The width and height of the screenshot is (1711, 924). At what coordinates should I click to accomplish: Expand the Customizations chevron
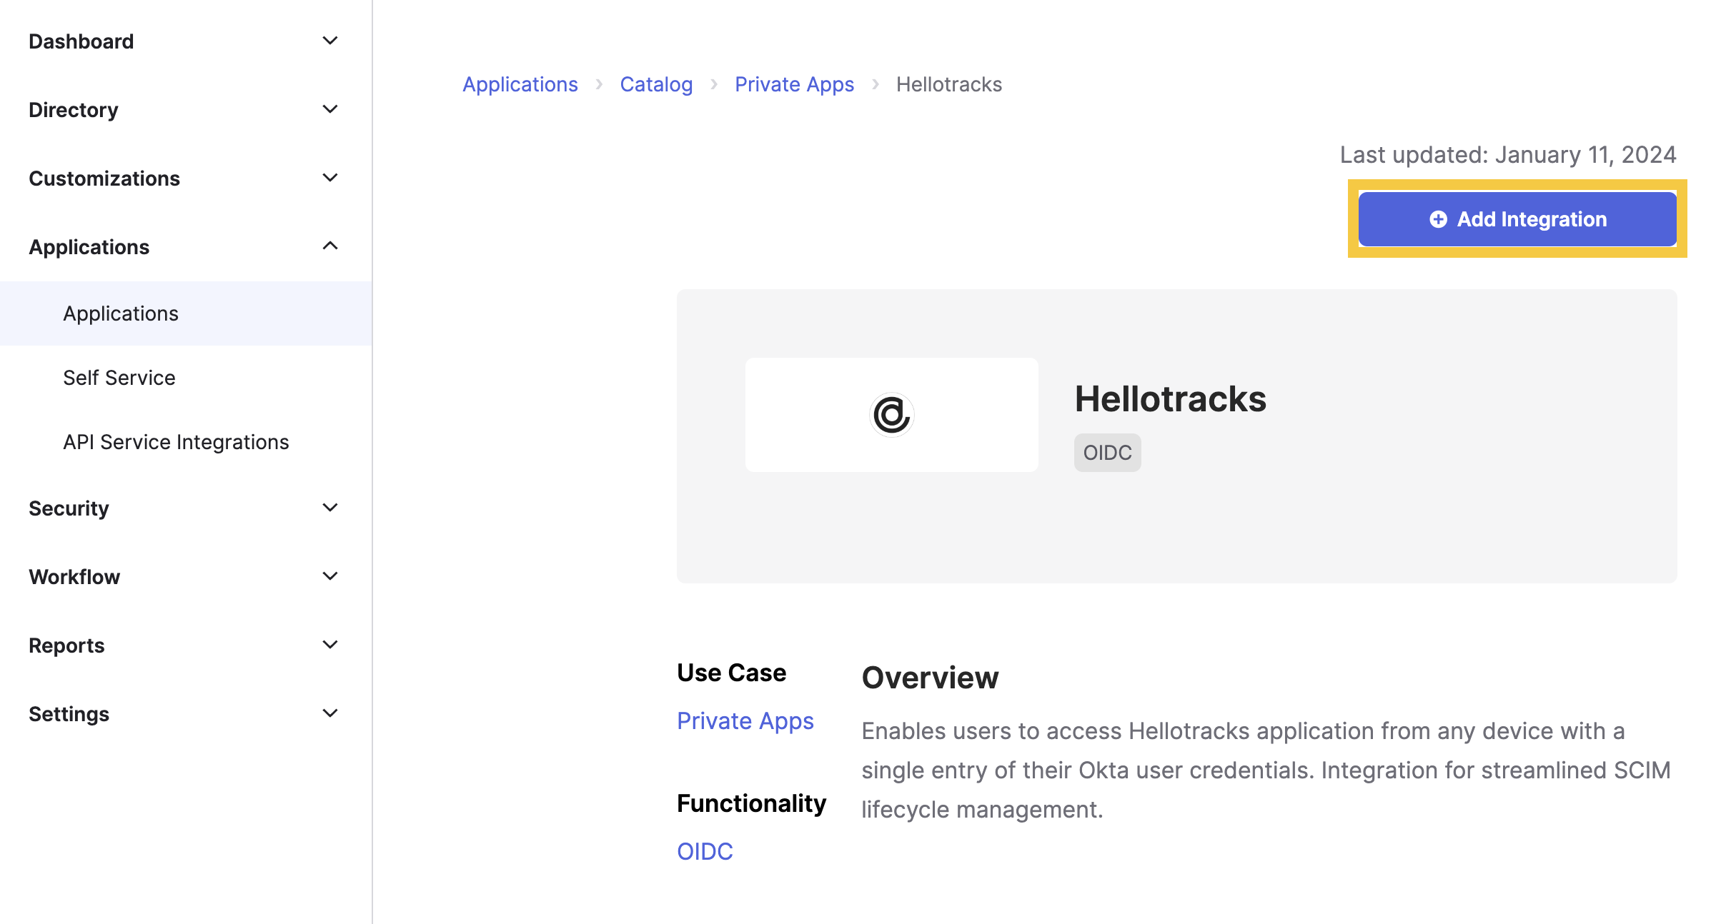(x=330, y=178)
